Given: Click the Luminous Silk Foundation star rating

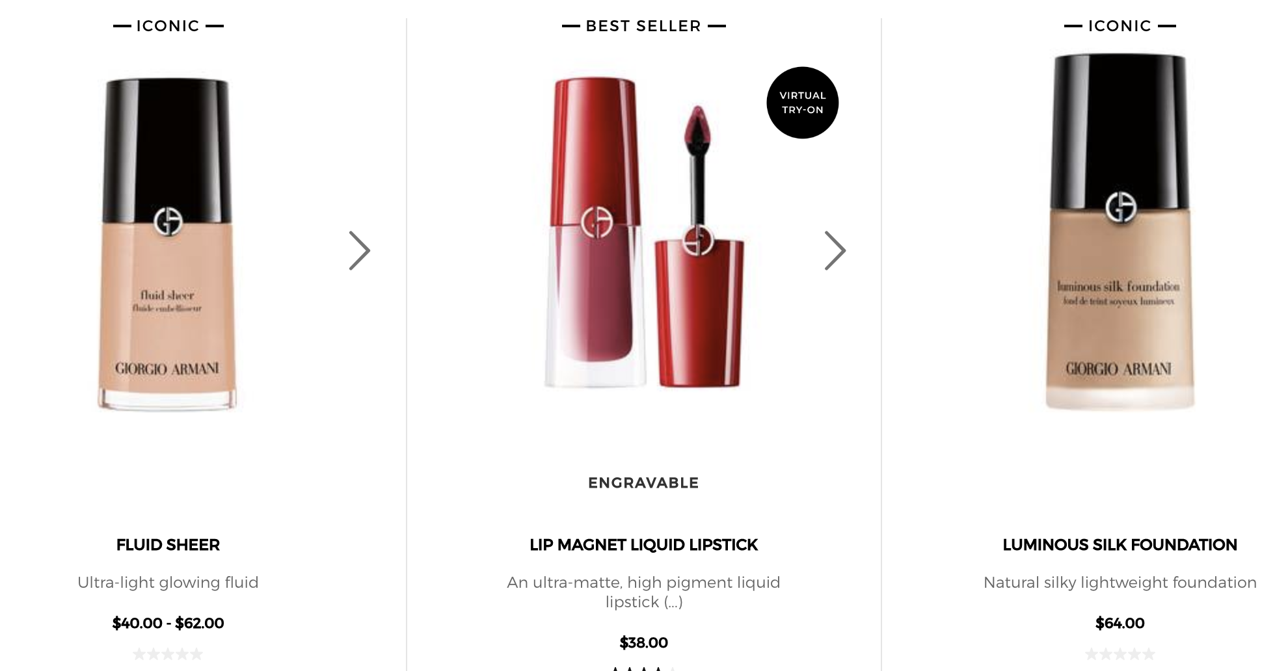Looking at the screenshot, I should coord(1120,654).
